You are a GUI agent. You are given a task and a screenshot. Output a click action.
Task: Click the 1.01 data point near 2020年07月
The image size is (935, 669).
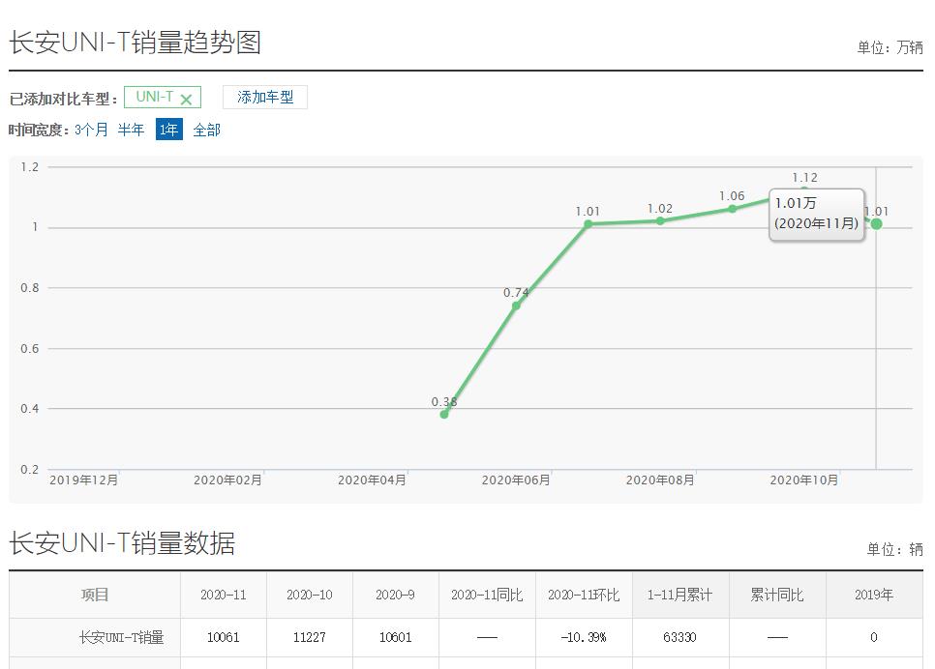(x=588, y=224)
